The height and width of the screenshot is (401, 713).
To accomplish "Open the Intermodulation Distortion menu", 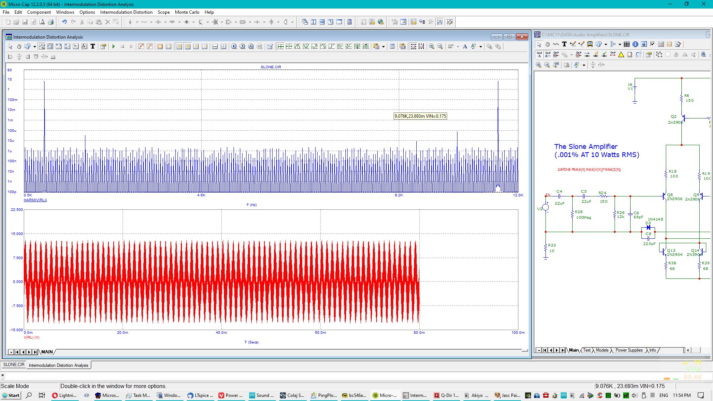I will pos(126,12).
